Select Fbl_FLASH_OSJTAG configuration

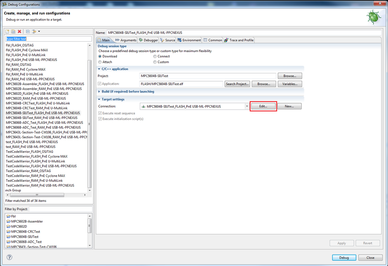(x=20, y=45)
